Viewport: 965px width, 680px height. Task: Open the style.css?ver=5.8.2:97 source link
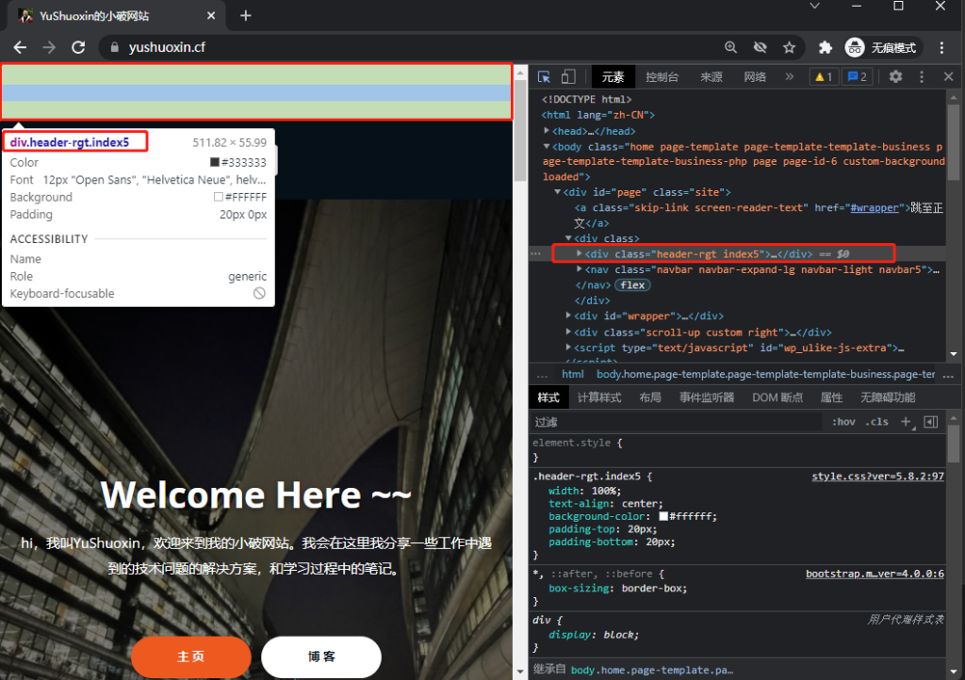(877, 477)
